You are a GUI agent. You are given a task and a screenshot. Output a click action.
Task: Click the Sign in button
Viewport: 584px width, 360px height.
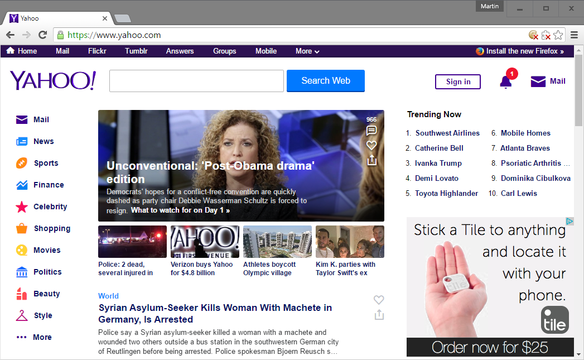point(458,81)
